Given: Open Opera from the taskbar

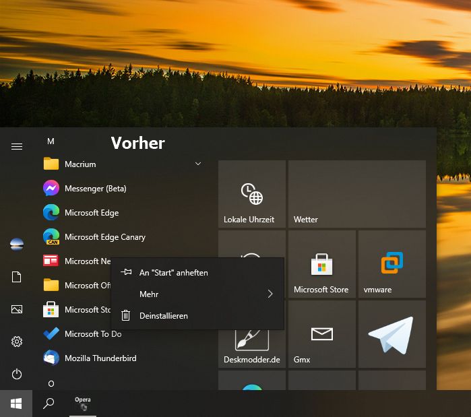Looking at the screenshot, I should point(83,404).
